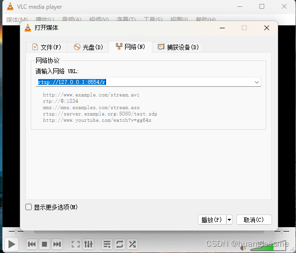Select the 网络(N) tab

click(130, 47)
